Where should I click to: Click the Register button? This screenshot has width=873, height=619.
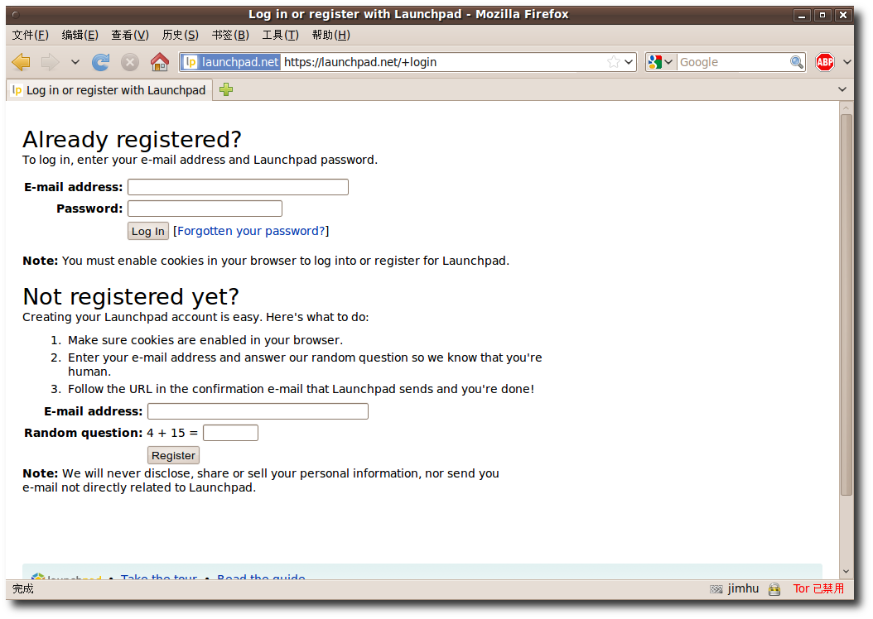174,455
